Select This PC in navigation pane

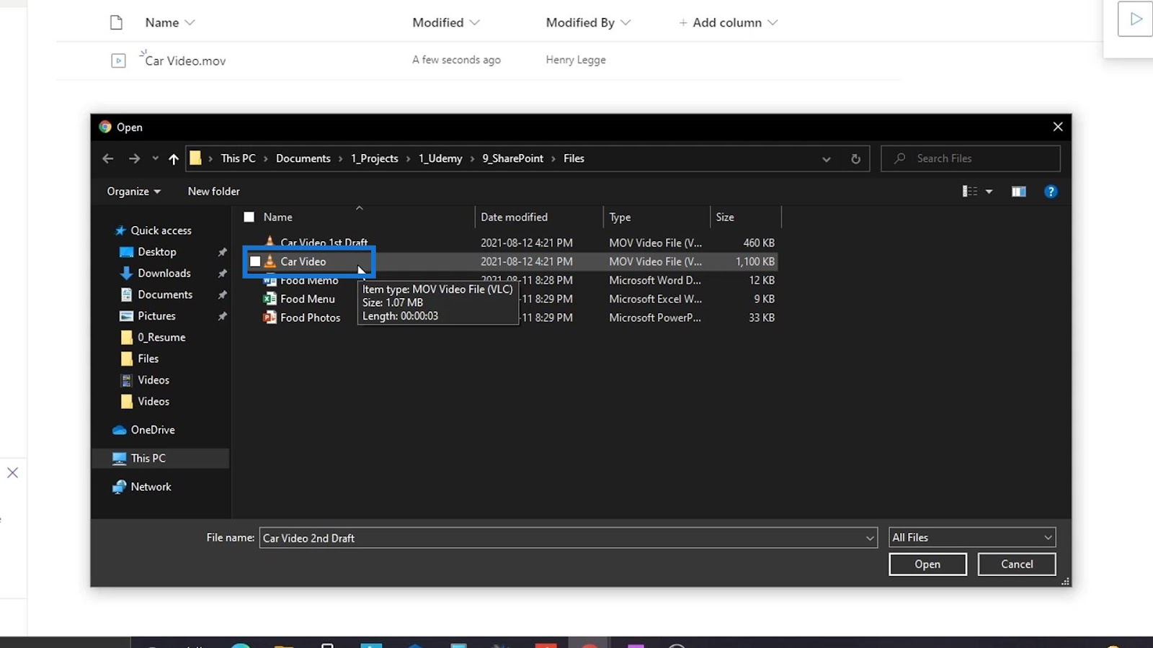coord(161,458)
